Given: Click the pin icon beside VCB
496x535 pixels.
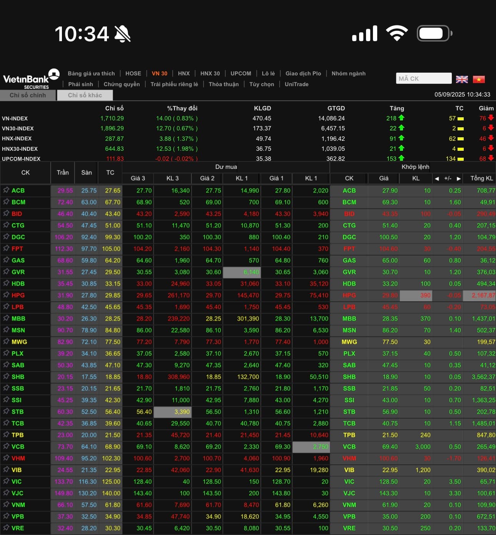Looking at the screenshot, I should [x=6, y=447].
